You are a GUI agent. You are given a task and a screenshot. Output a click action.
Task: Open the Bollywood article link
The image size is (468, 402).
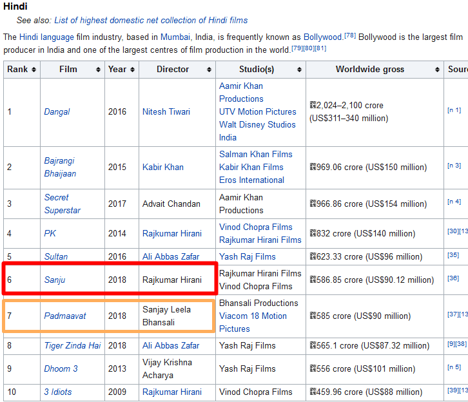click(x=323, y=37)
